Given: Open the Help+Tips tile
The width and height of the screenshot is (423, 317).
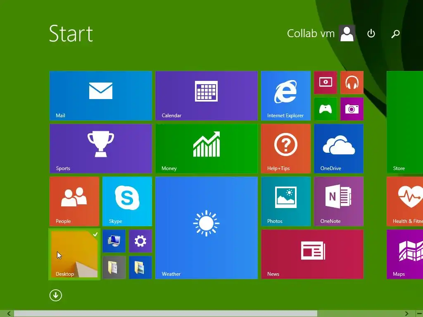Looking at the screenshot, I should (286, 148).
